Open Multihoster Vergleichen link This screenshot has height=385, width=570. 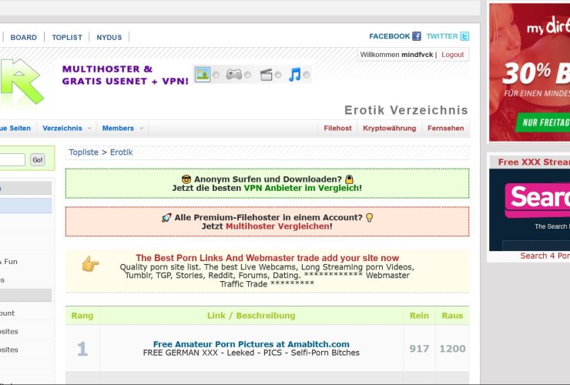pyautogui.click(x=278, y=226)
